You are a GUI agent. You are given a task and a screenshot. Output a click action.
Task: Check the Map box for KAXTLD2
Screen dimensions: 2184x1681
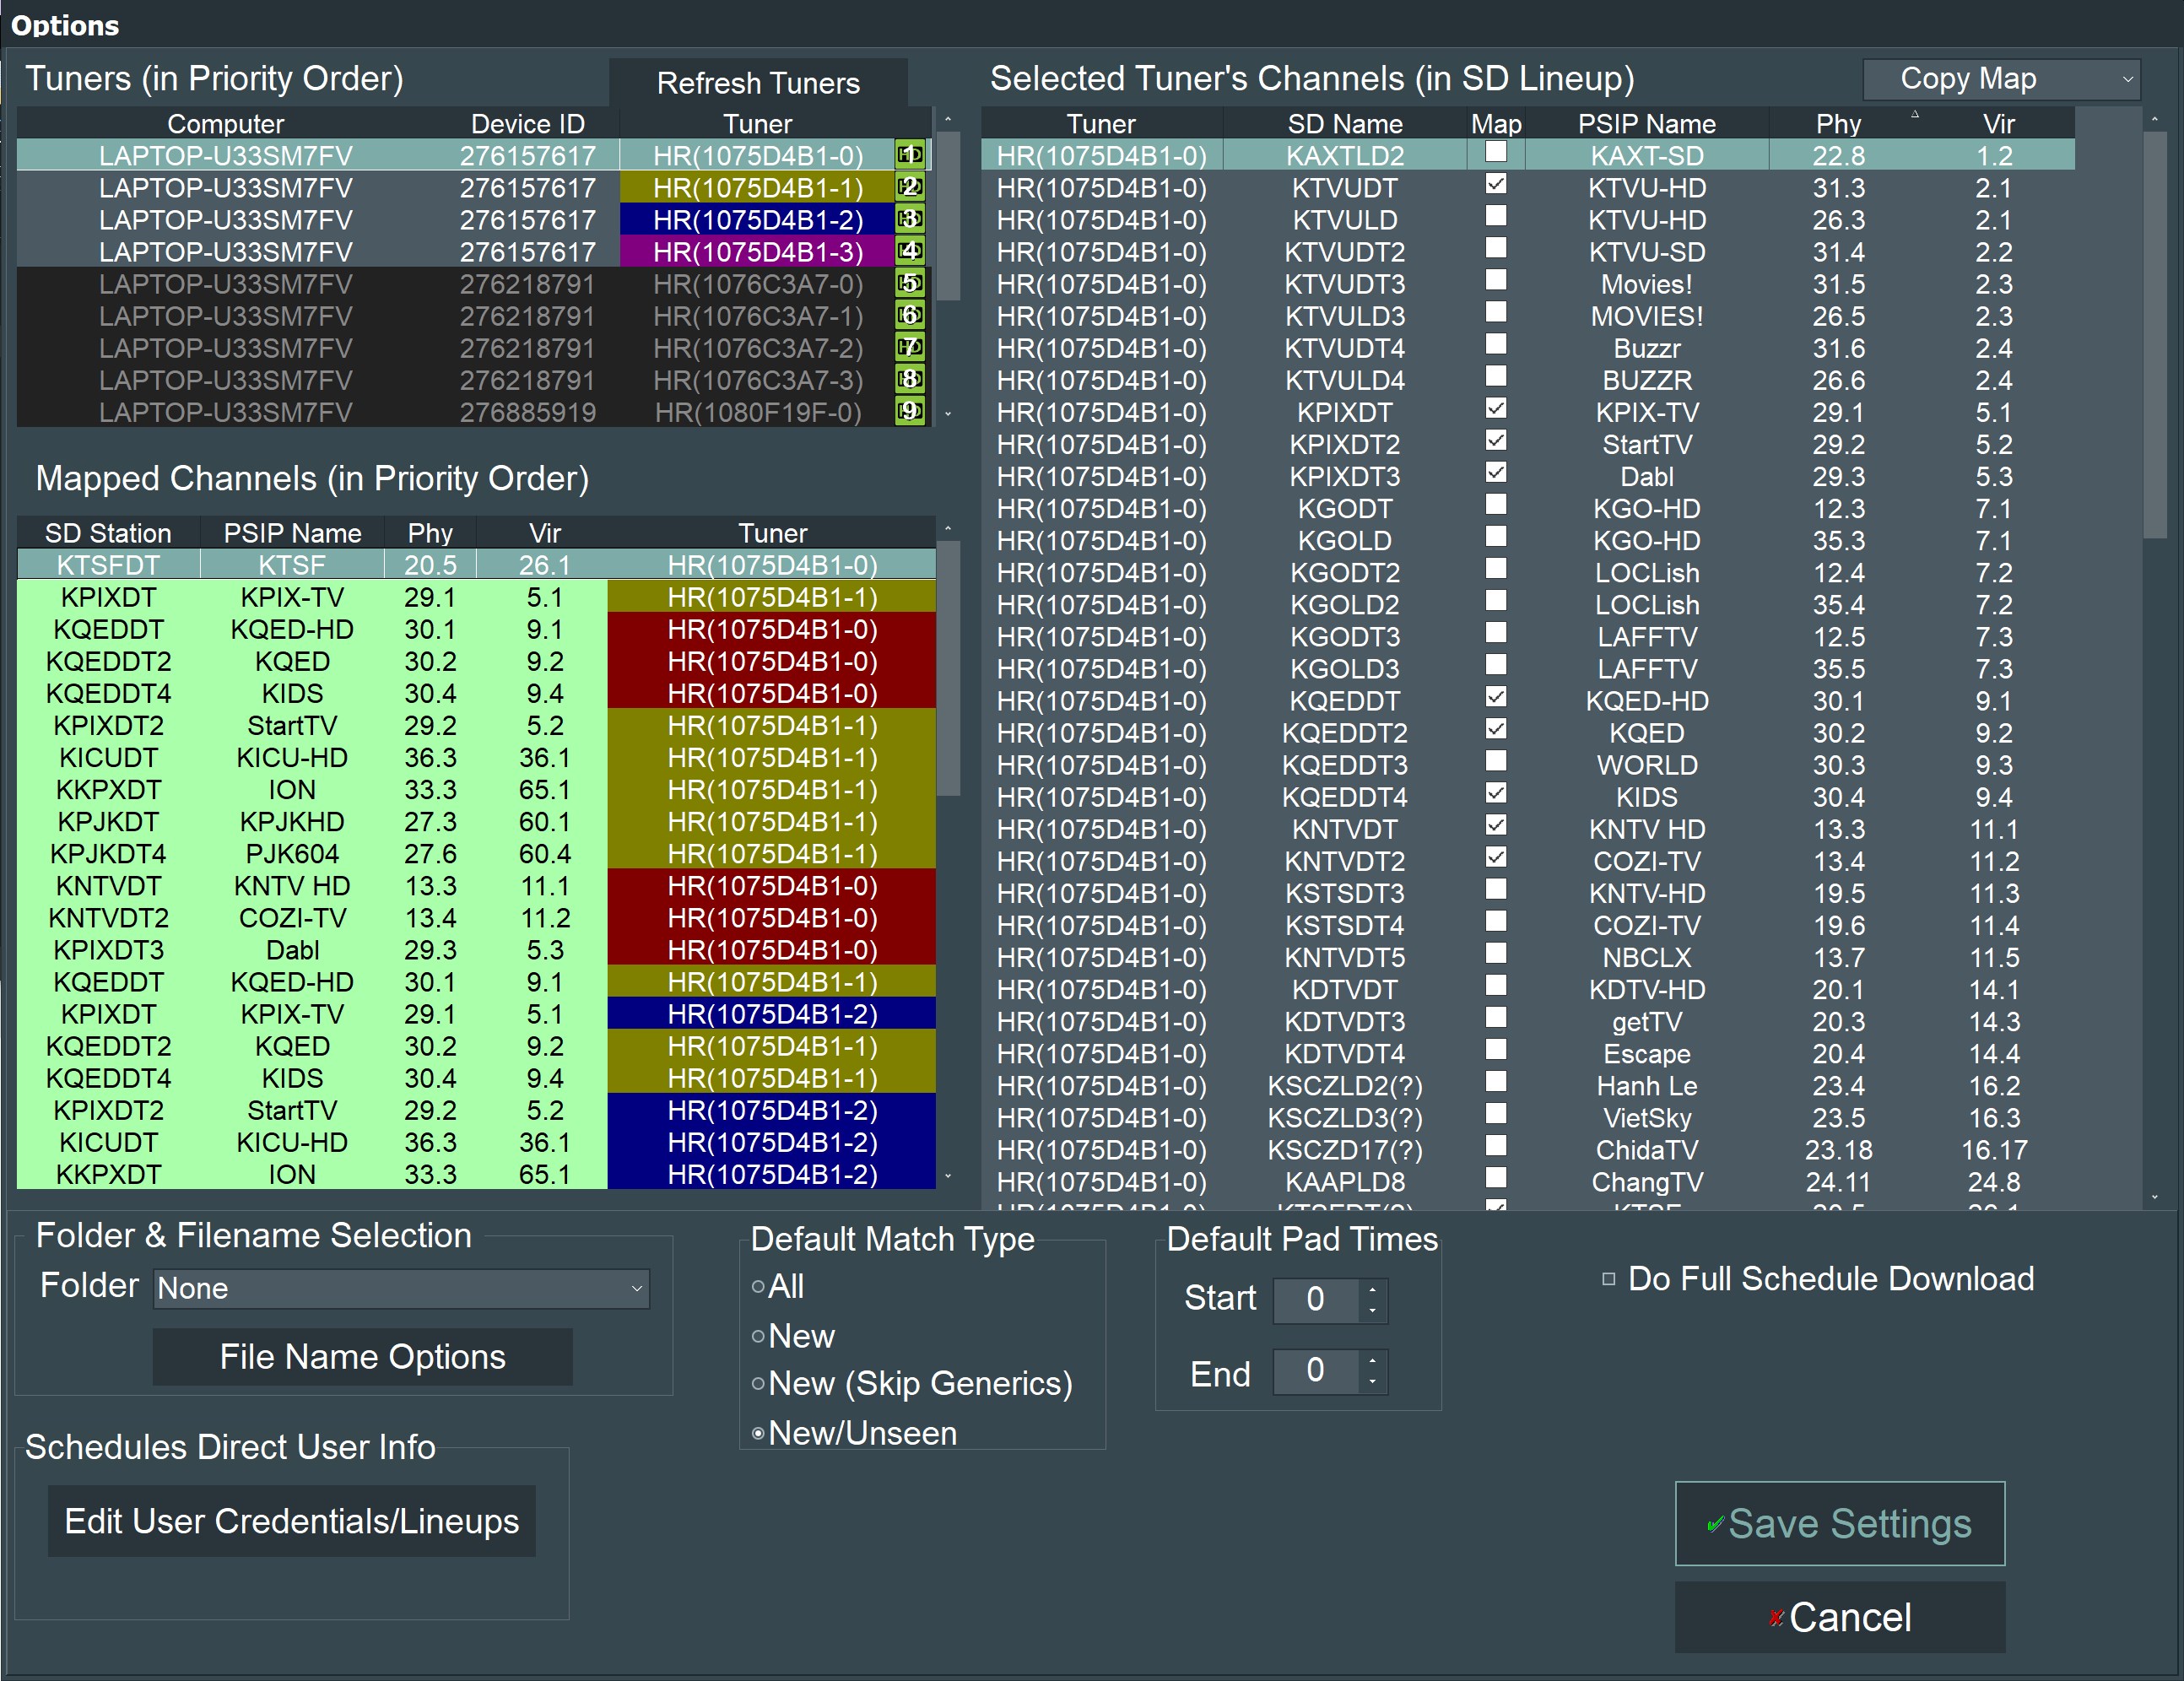(1495, 152)
